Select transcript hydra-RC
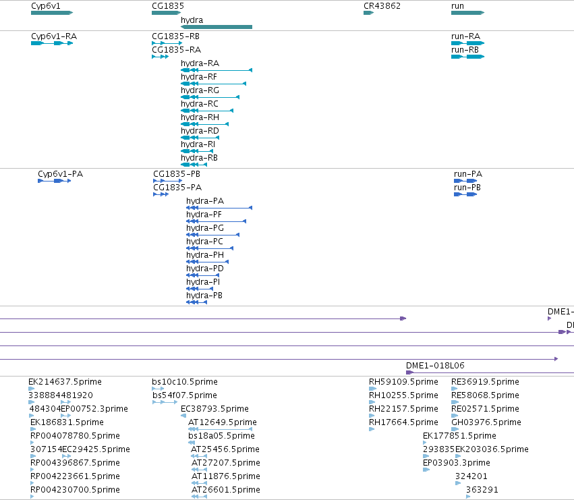The height and width of the screenshot is (500, 574). [200, 104]
